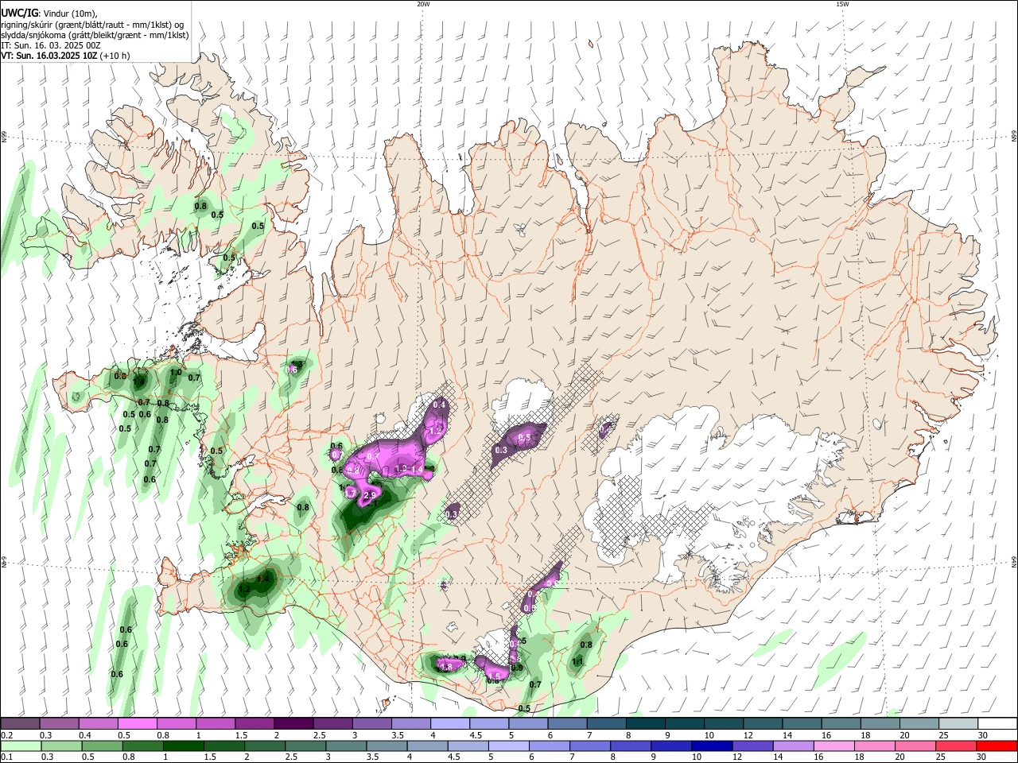Click the top-row swatch labeled 18
Image resolution: width=1018 pixels, height=763 pixels.
880,724
